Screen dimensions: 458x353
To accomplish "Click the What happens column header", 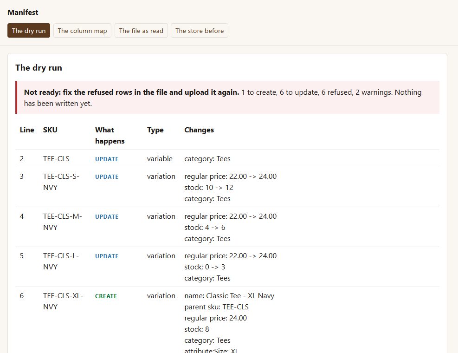I will click(x=110, y=136).
